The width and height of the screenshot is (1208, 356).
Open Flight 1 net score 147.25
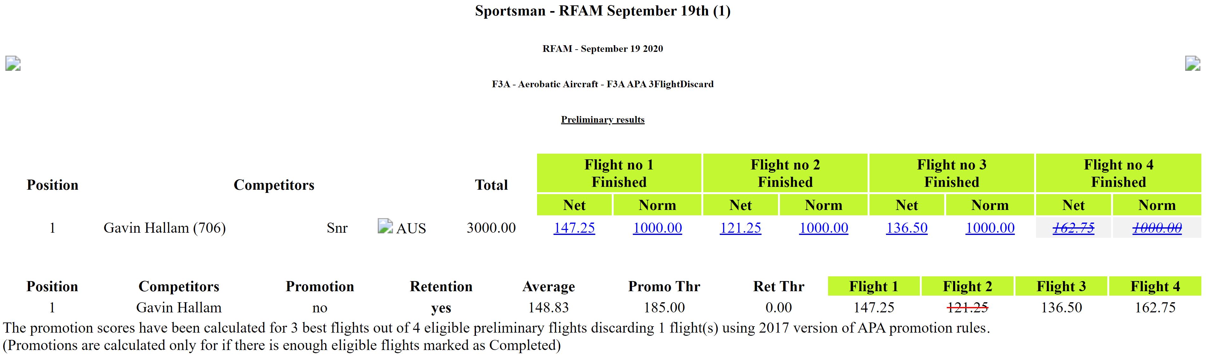(574, 228)
